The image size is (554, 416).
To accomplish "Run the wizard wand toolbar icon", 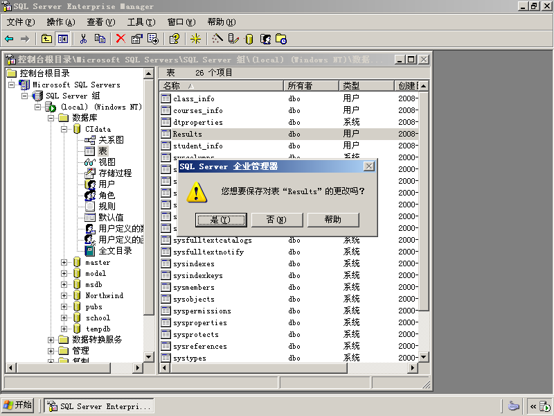I will [217, 39].
